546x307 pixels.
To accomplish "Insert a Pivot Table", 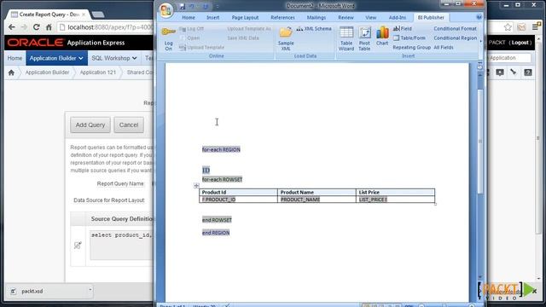I will coord(364,38).
